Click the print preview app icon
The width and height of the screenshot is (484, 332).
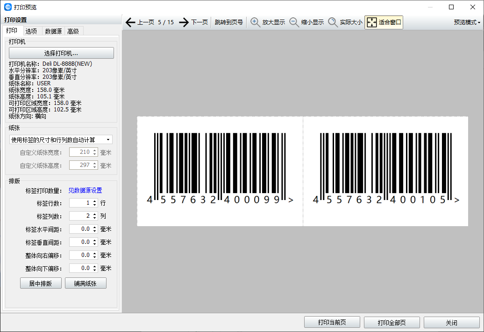click(8, 7)
